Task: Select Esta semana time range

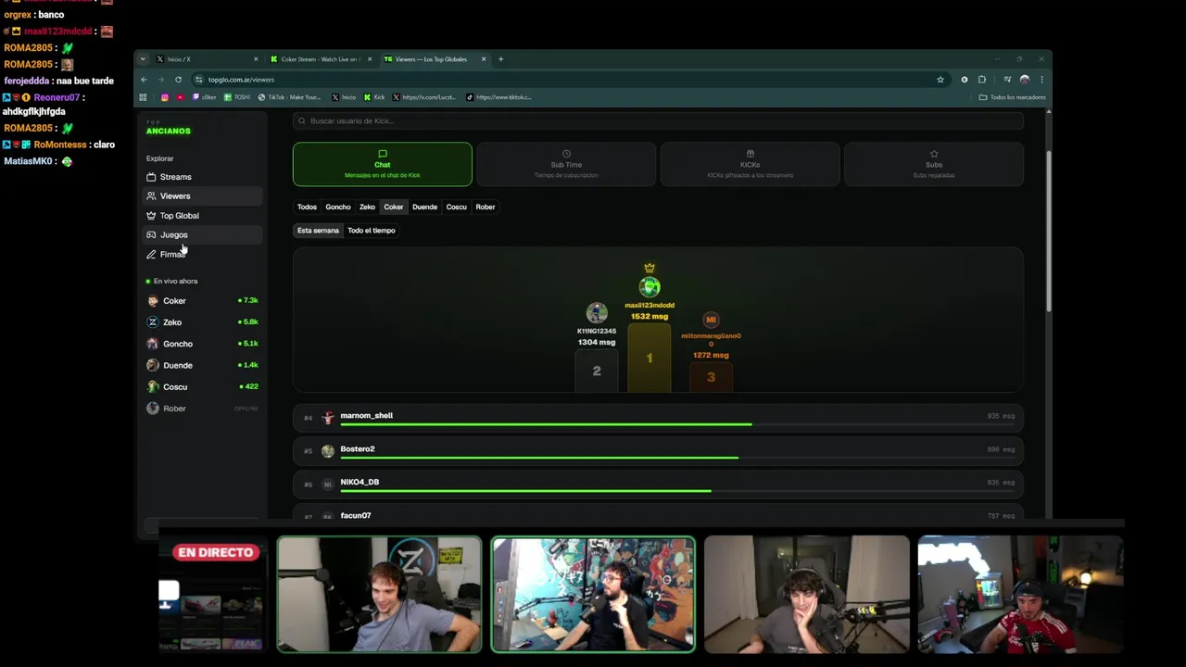Action: [318, 231]
